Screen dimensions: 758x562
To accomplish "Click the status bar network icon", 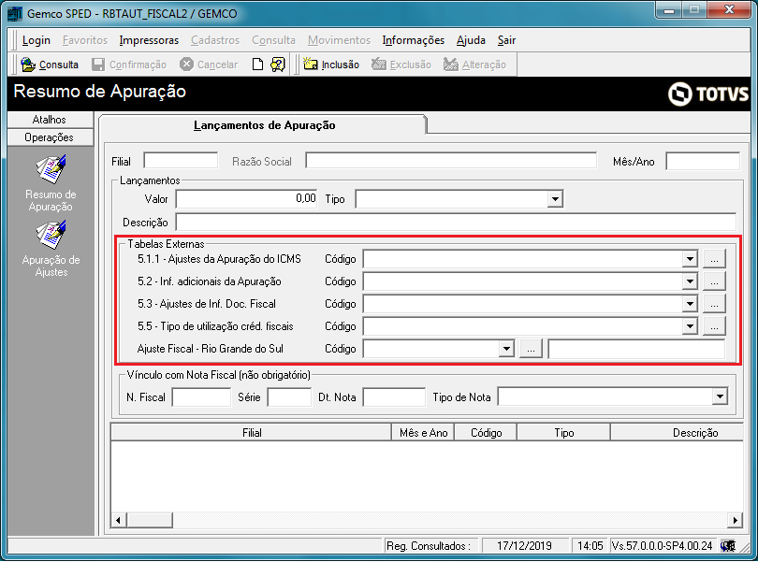I will point(727,546).
